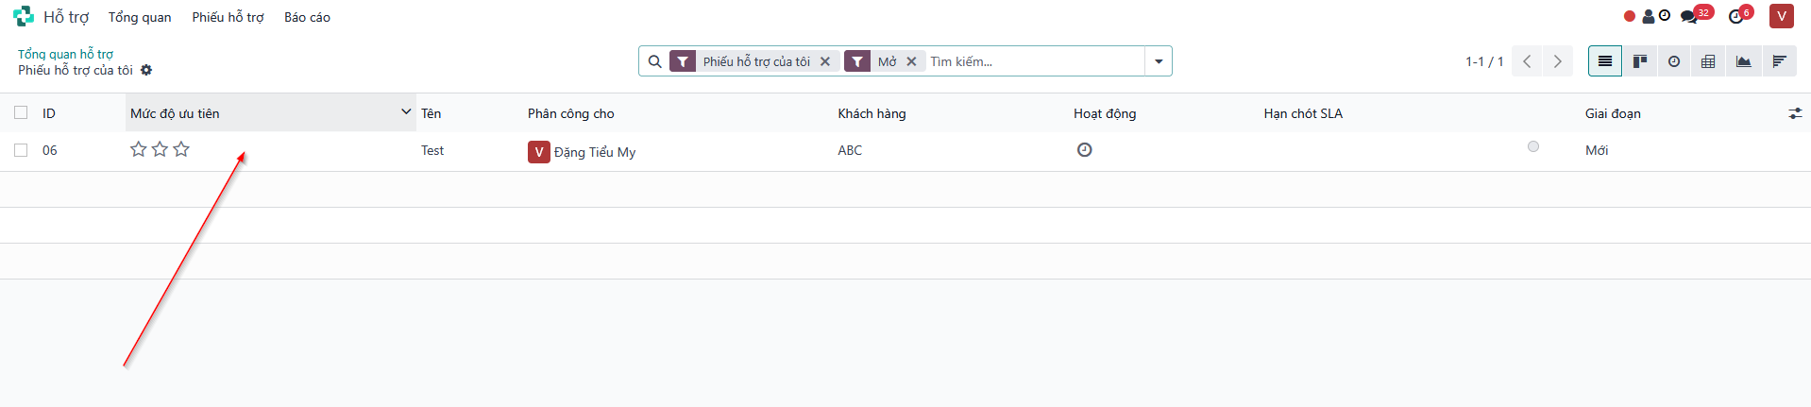1811x407 pixels.
Task: Open the settings gear beside Phiếu hỗ trợ của tôi
Action: tap(146, 70)
